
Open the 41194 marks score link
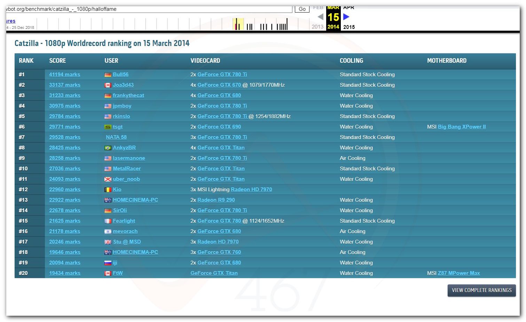click(x=65, y=75)
